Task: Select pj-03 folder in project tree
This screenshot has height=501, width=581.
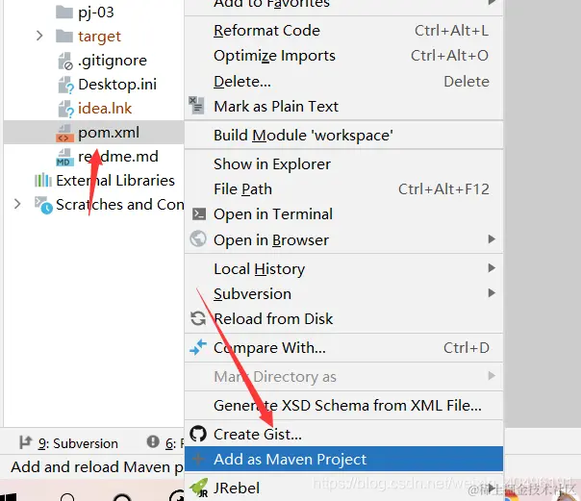Action: pos(96,13)
